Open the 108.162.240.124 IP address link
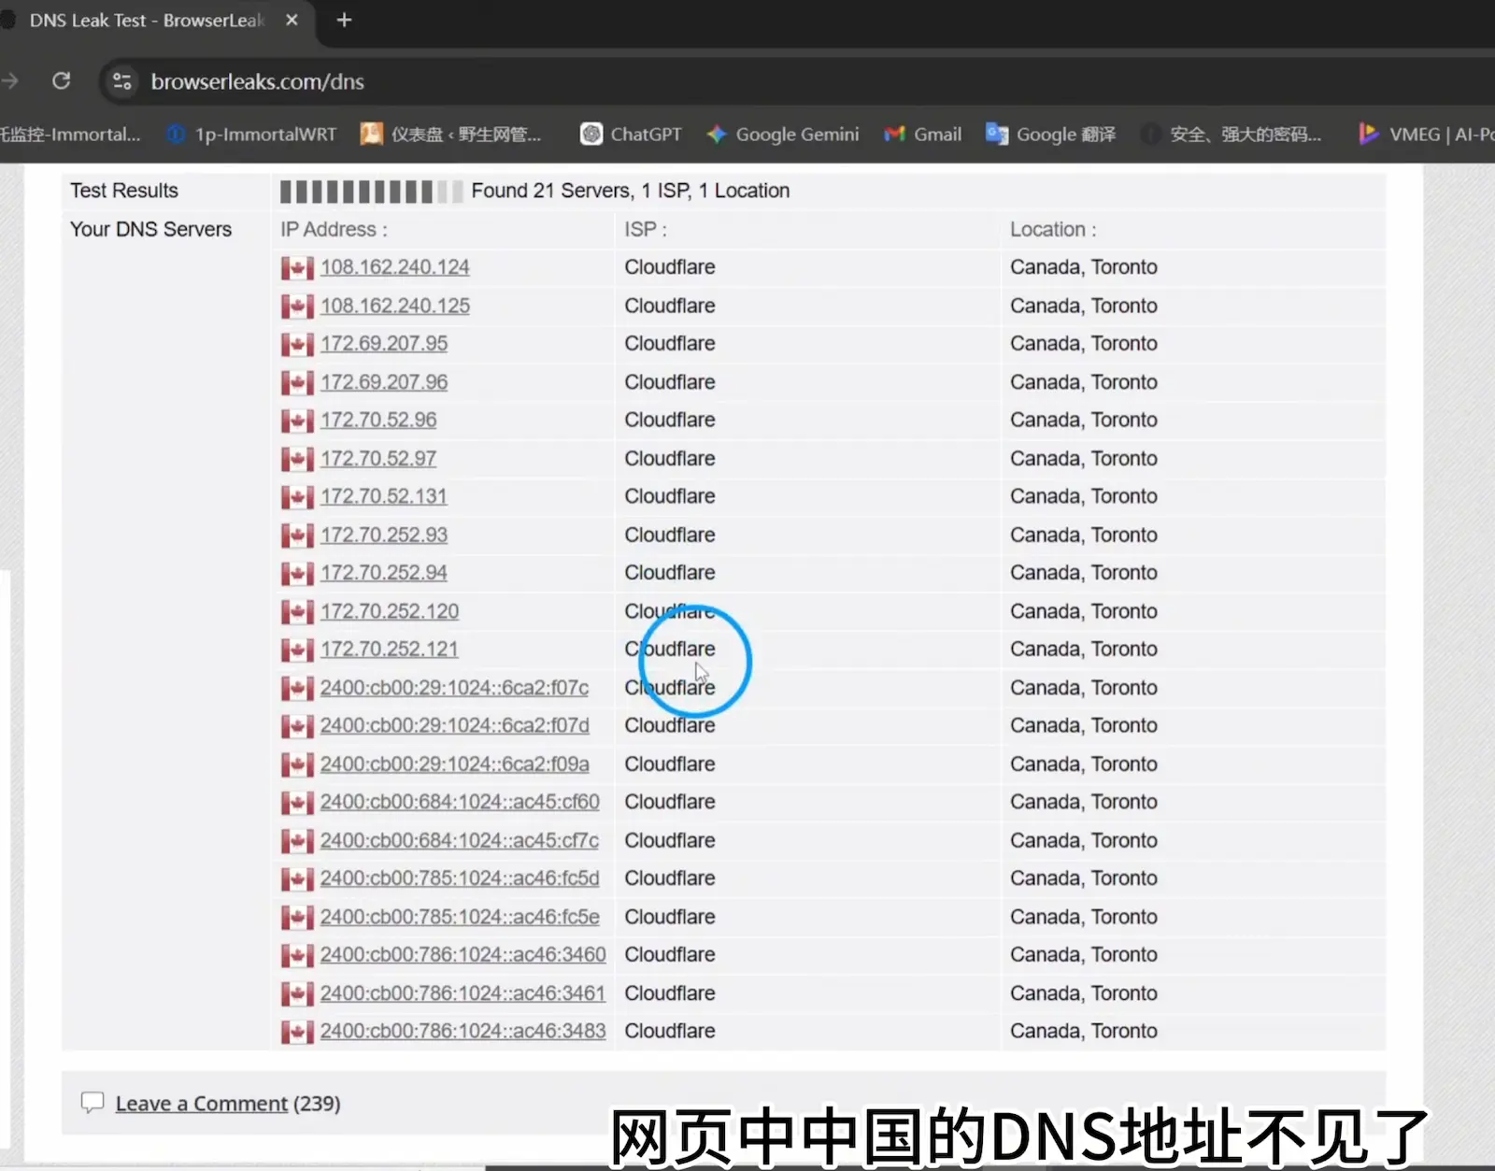The height and width of the screenshot is (1171, 1495). (394, 266)
